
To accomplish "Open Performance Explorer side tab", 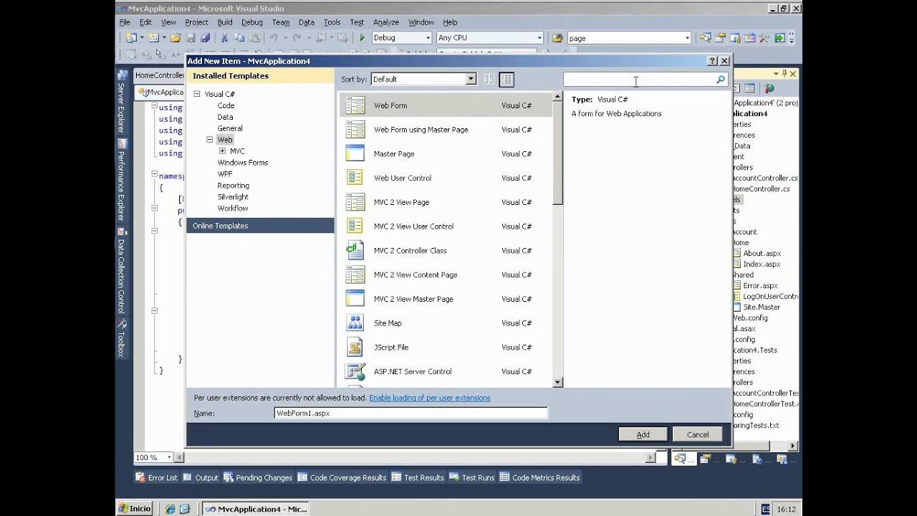I will pos(122,181).
